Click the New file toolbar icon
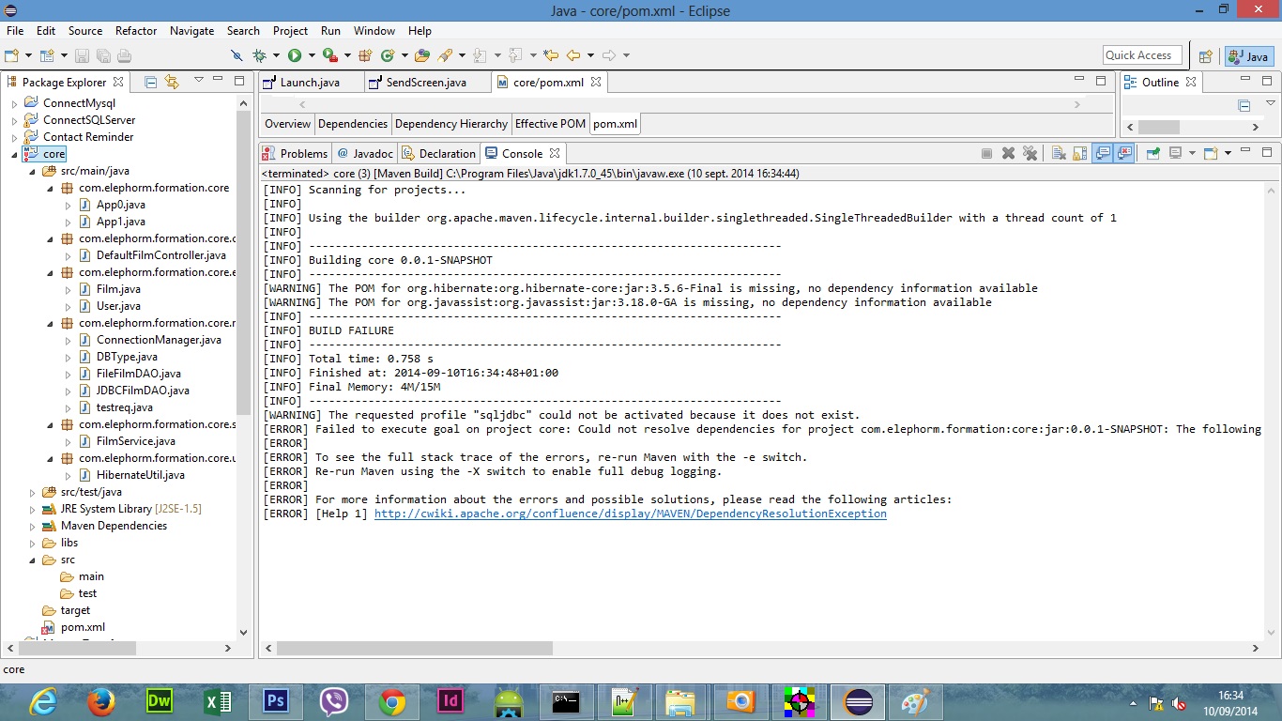The width and height of the screenshot is (1282, 721). pyautogui.click(x=10, y=55)
